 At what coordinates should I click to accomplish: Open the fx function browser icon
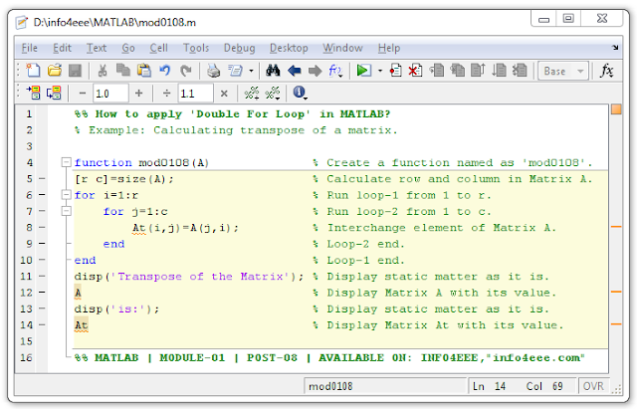click(x=607, y=71)
